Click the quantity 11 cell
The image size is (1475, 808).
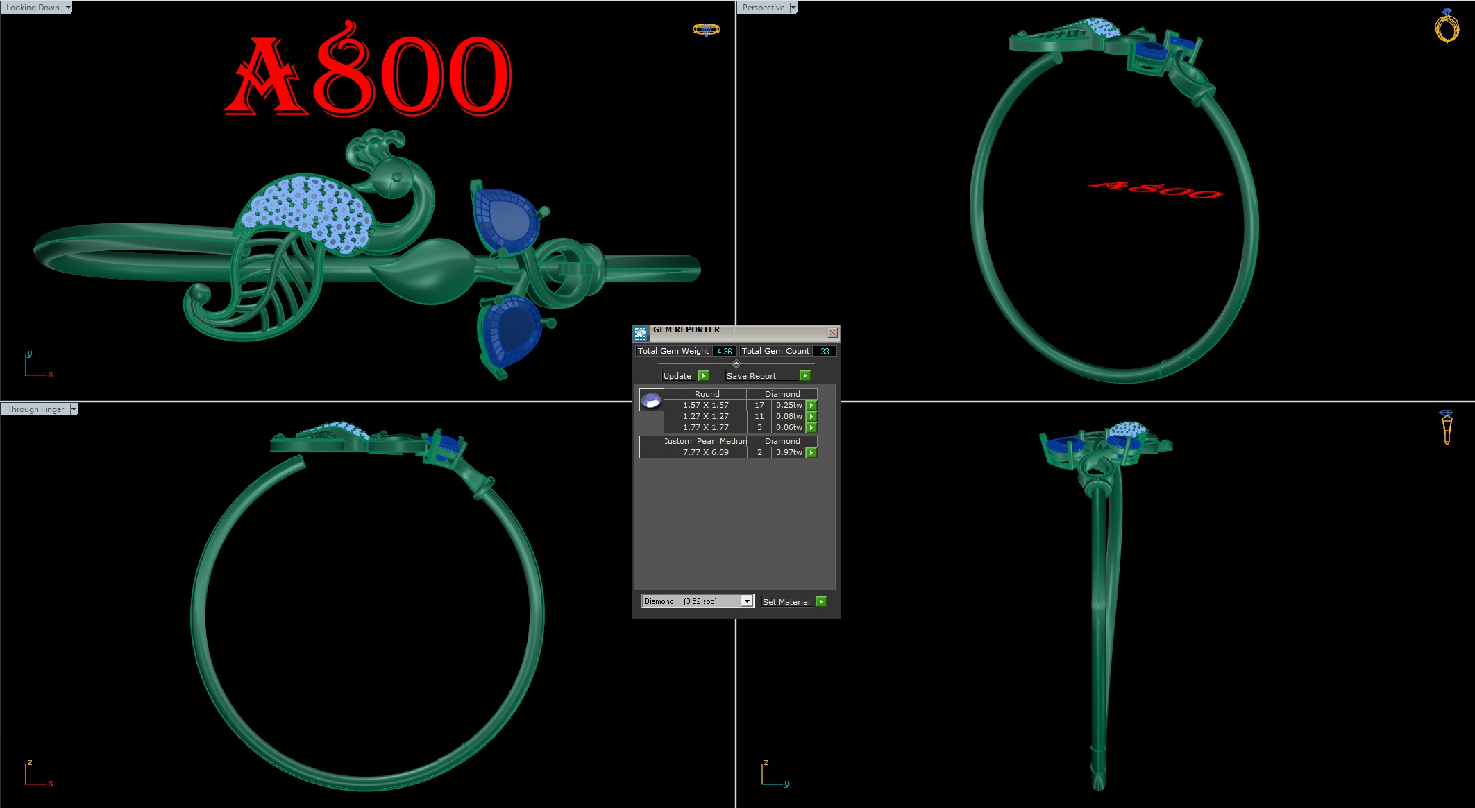coord(759,416)
